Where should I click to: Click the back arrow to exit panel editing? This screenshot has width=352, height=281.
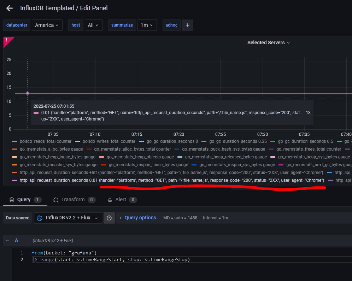pos(9,8)
